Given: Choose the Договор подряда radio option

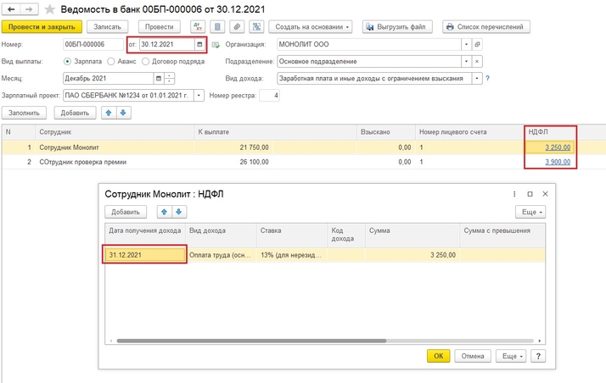Looking at the screenshot, I should (146, 62).
